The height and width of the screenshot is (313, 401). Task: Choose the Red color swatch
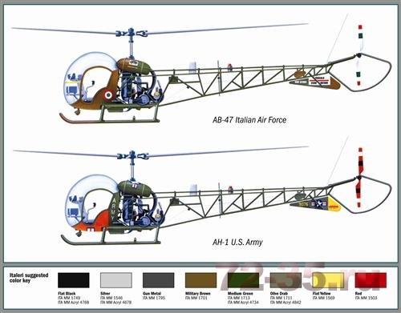point(371,280)
